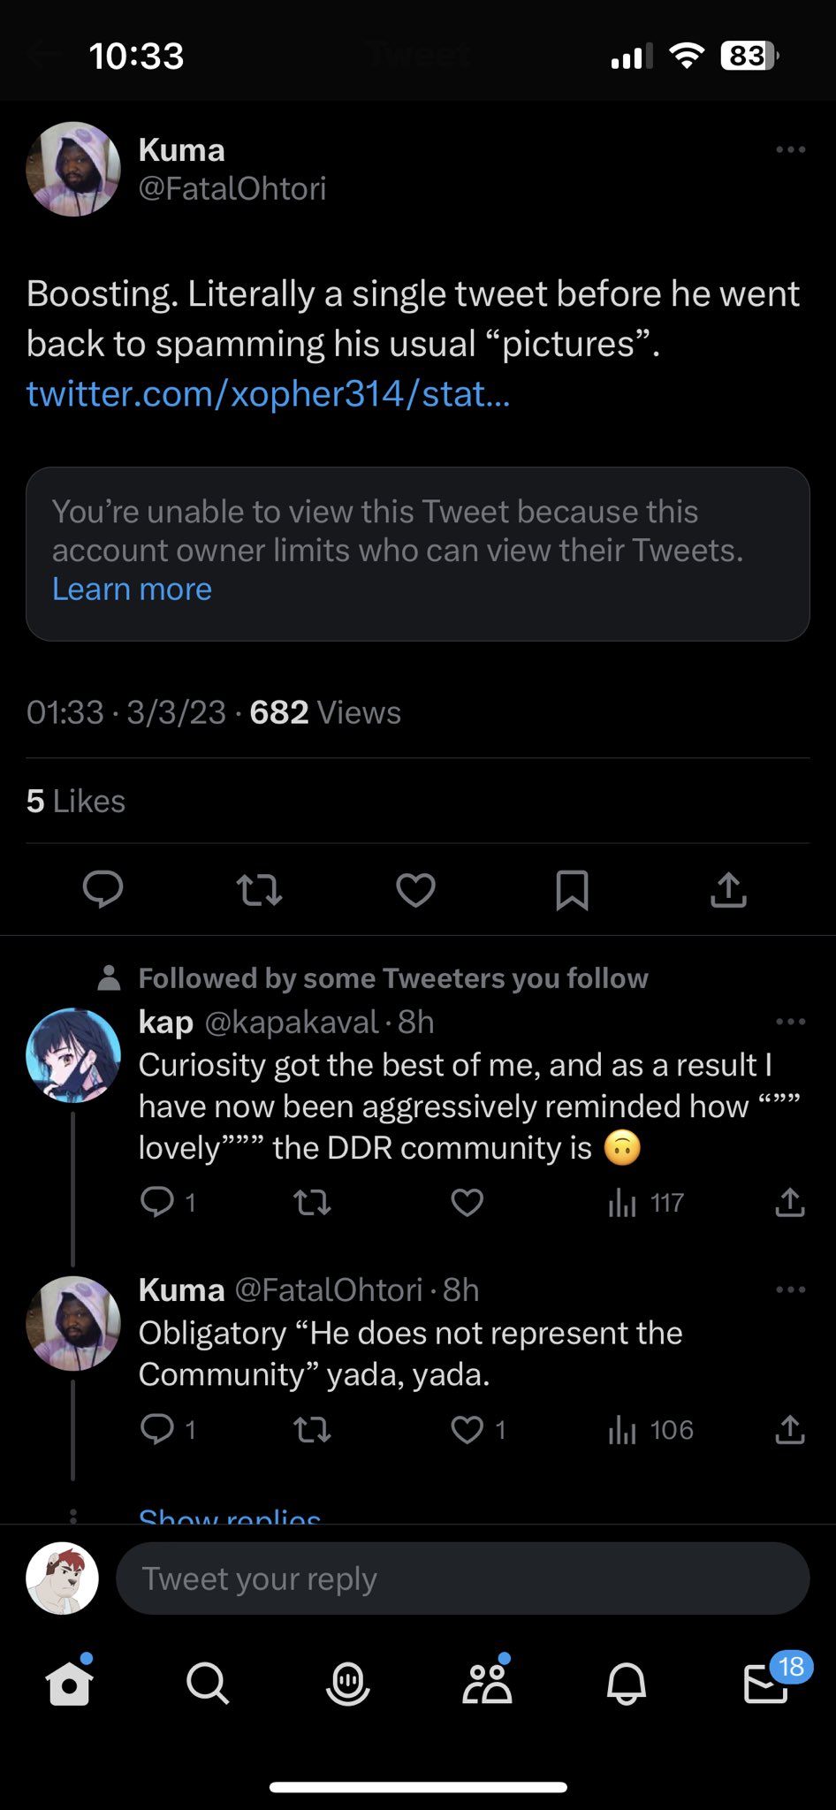Open more options on Kuma's reply
Image resolution: width=836 pixels, height=1810 pixels.
coord(790,1289)
